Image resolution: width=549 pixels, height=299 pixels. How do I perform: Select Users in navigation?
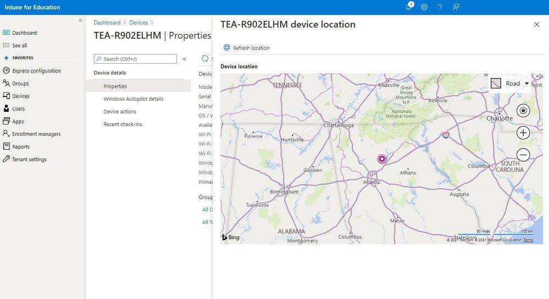tap(18, 109)
